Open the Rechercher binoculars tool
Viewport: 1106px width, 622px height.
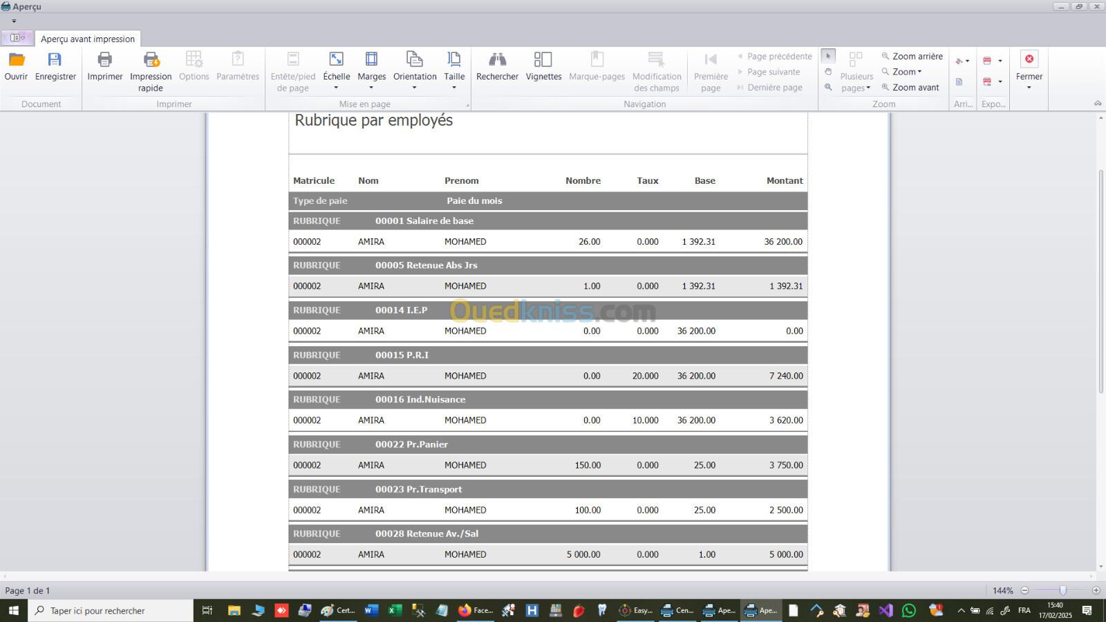tap(497, 60)
